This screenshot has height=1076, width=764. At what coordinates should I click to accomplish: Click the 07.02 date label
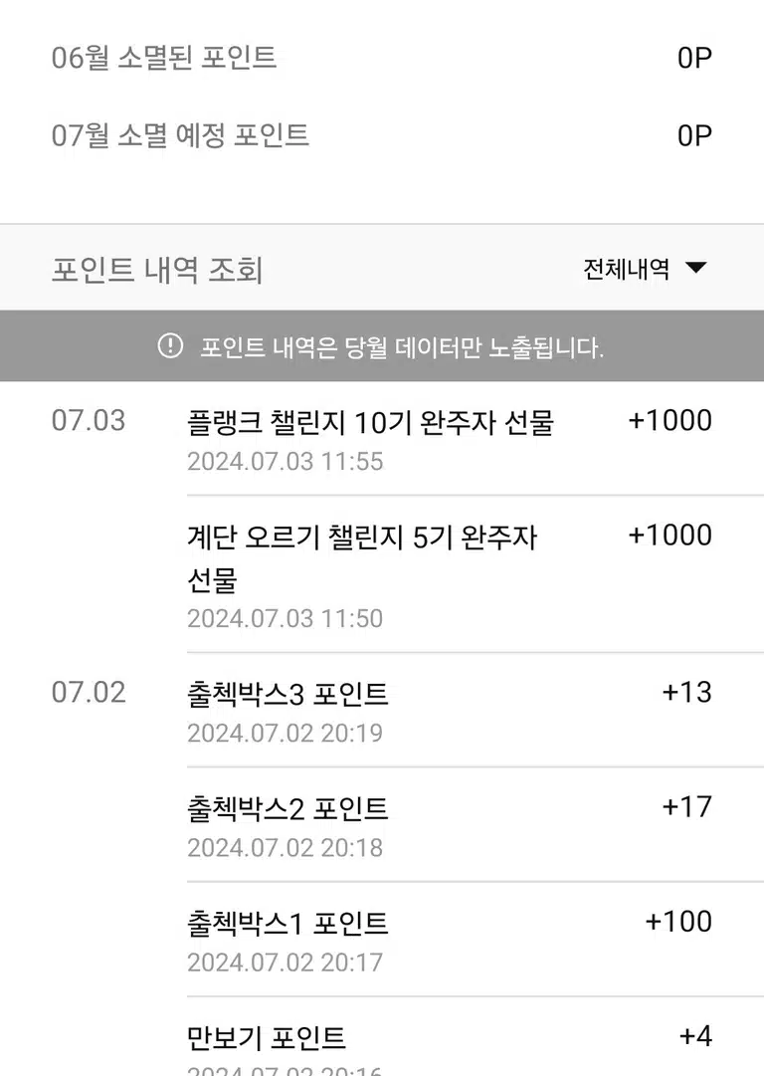89,692
